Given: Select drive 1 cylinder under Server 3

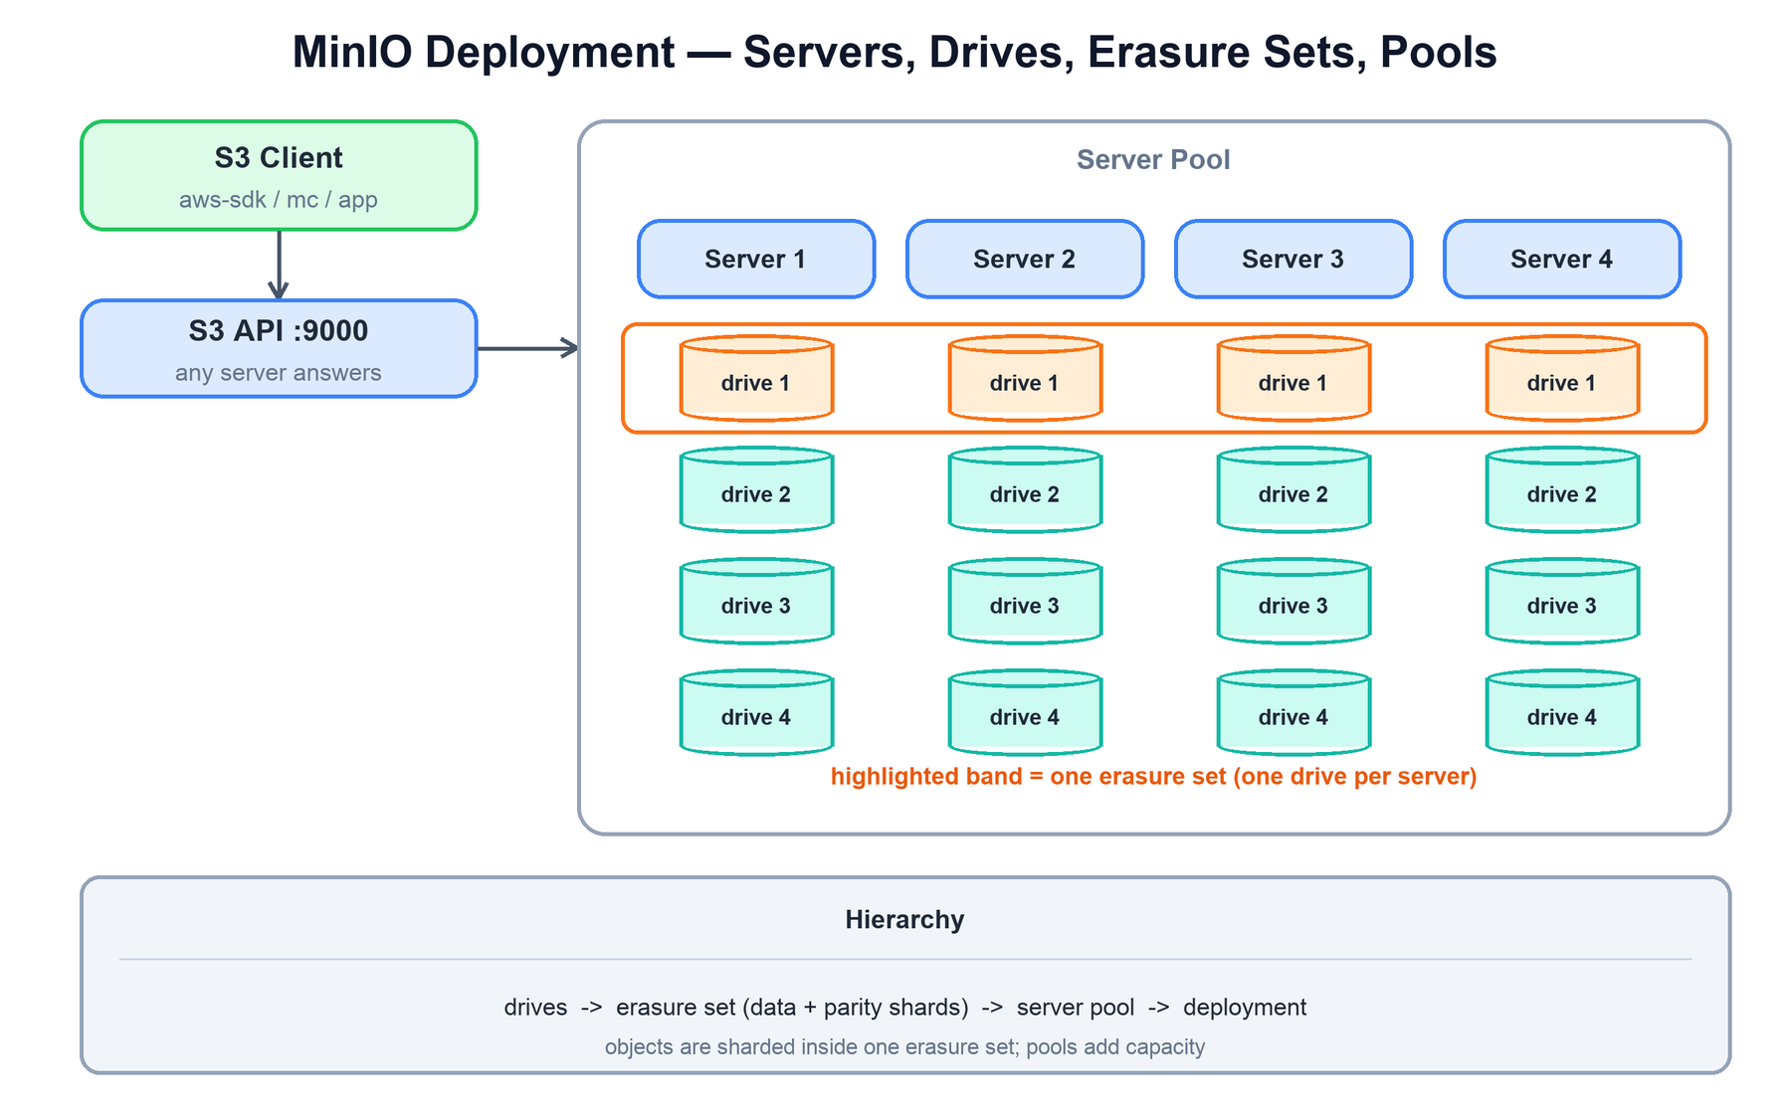Looking at the screenshot, I should (1293, 379).
